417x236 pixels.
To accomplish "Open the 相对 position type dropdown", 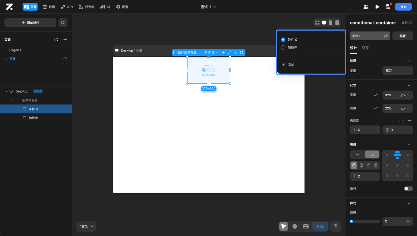I will coord(397,71).
